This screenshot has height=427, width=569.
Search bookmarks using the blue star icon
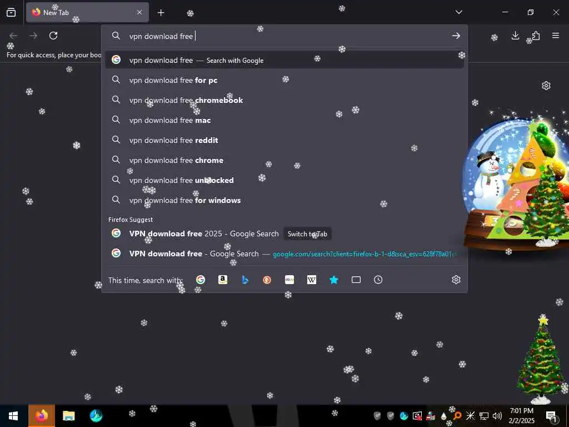coord(334,280)
